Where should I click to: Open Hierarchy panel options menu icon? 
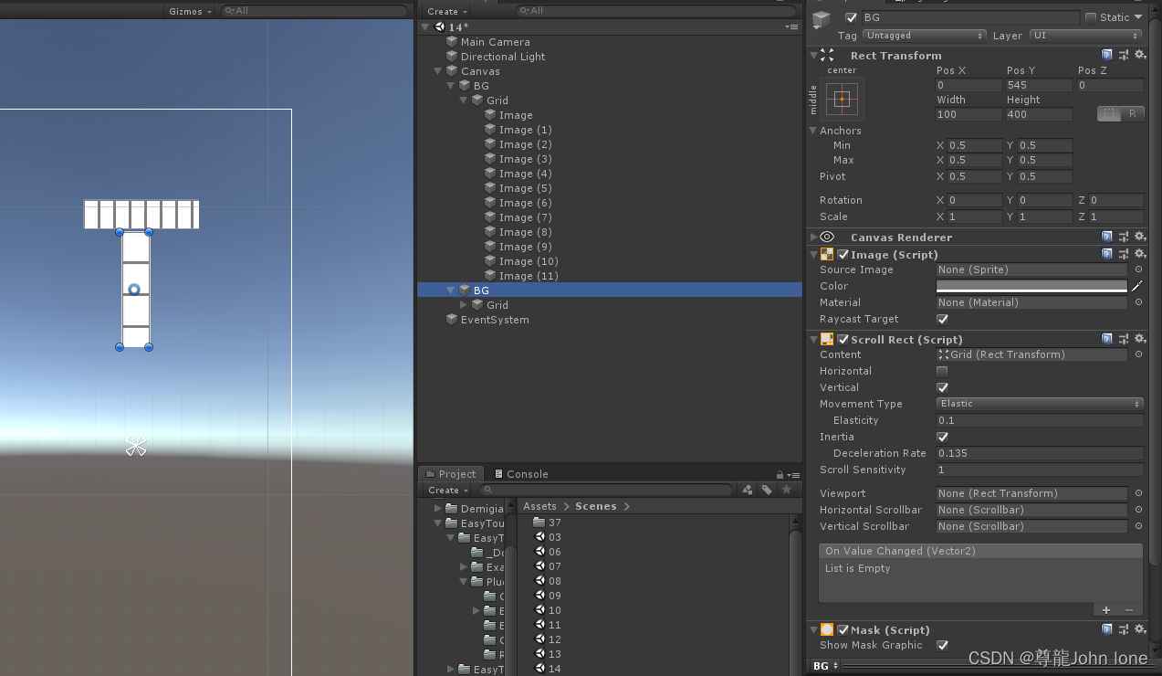[x=791, y=26]
